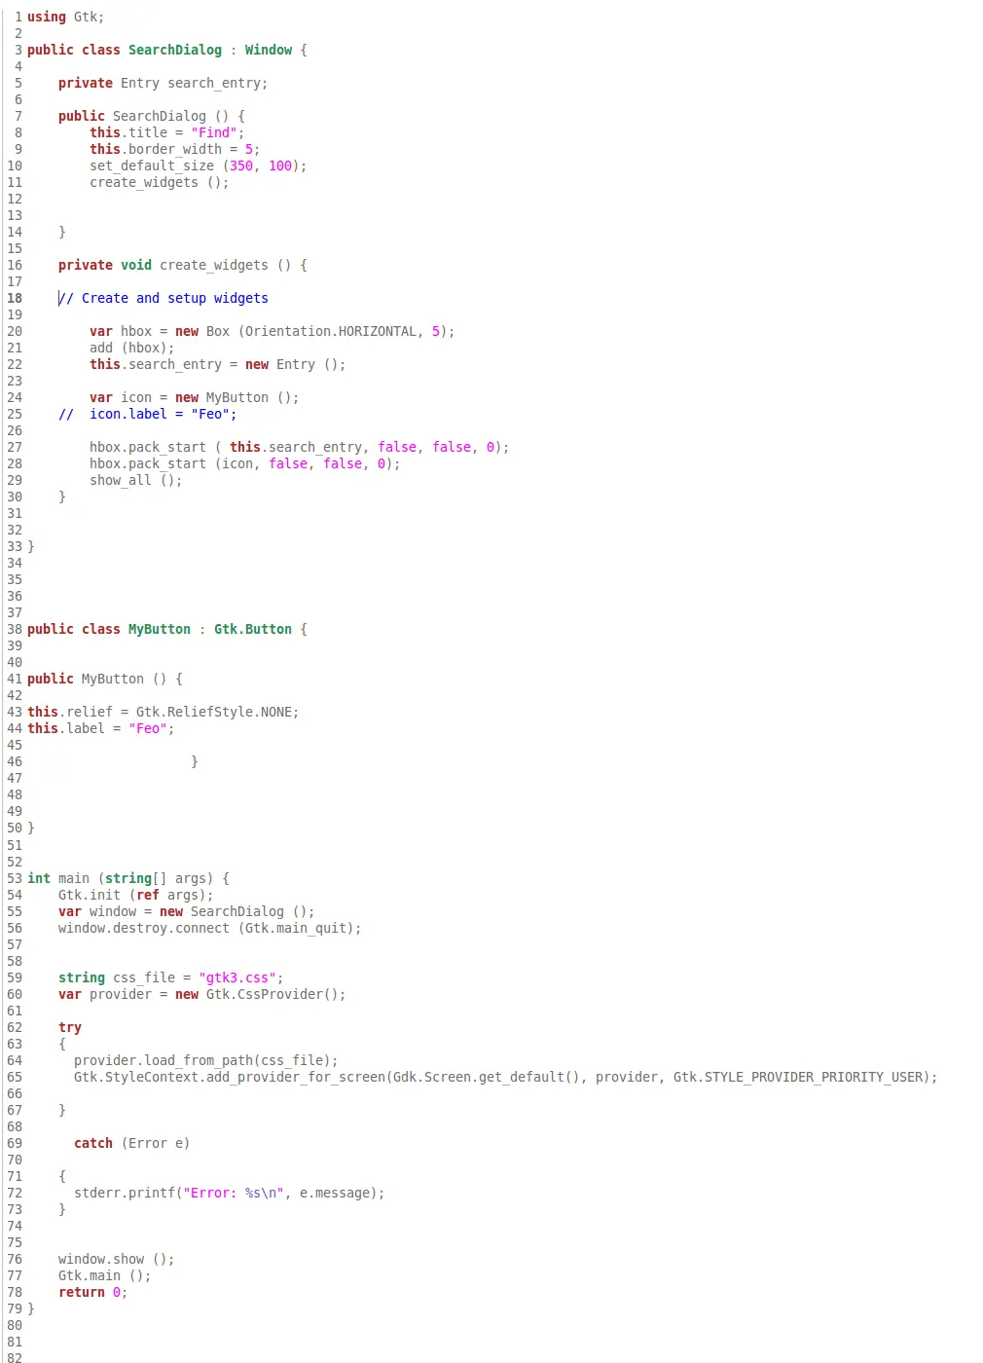The height and width of the screenshot is (1363, 983).
Task: Click window.destroy.connect on line 56
Action: click(144, 928)
